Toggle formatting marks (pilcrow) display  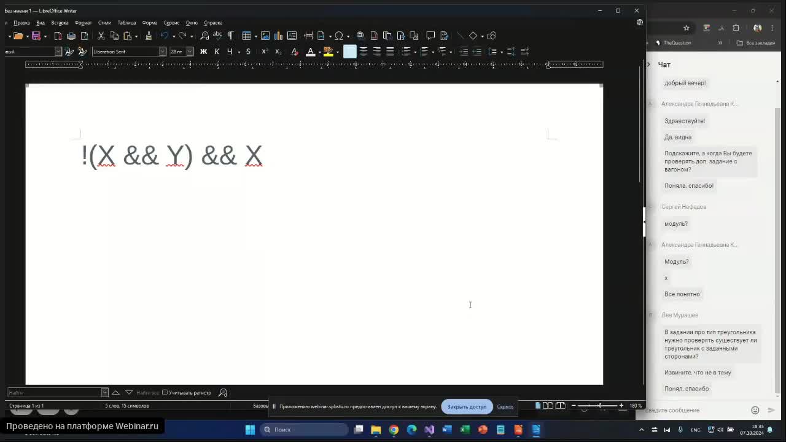tap(230, 36)
